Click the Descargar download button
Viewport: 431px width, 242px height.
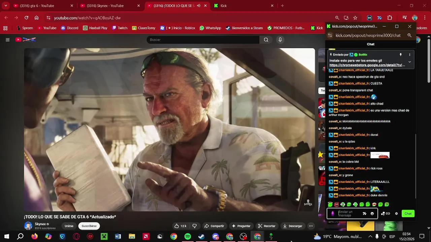tap(293, 226)
